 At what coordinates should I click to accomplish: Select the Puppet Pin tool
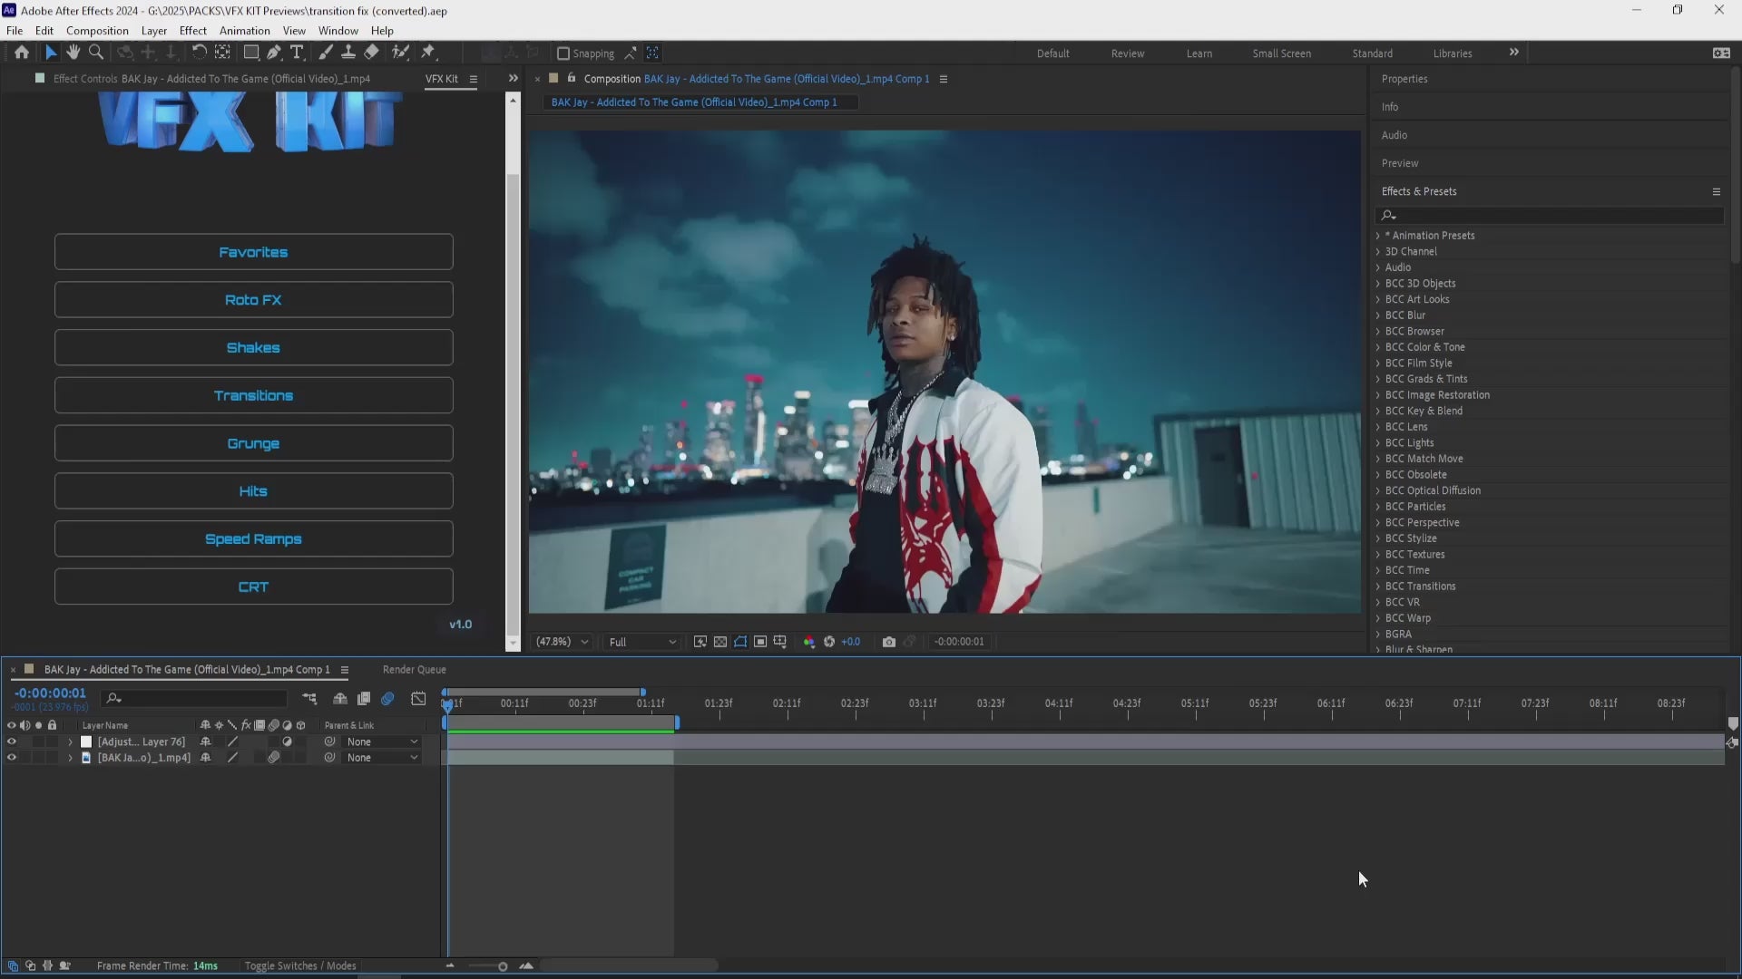tap(428, 53)
